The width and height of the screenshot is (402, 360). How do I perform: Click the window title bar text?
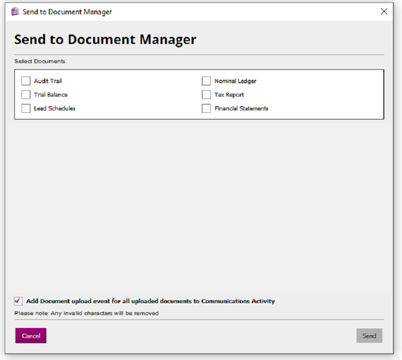[67, 12]
